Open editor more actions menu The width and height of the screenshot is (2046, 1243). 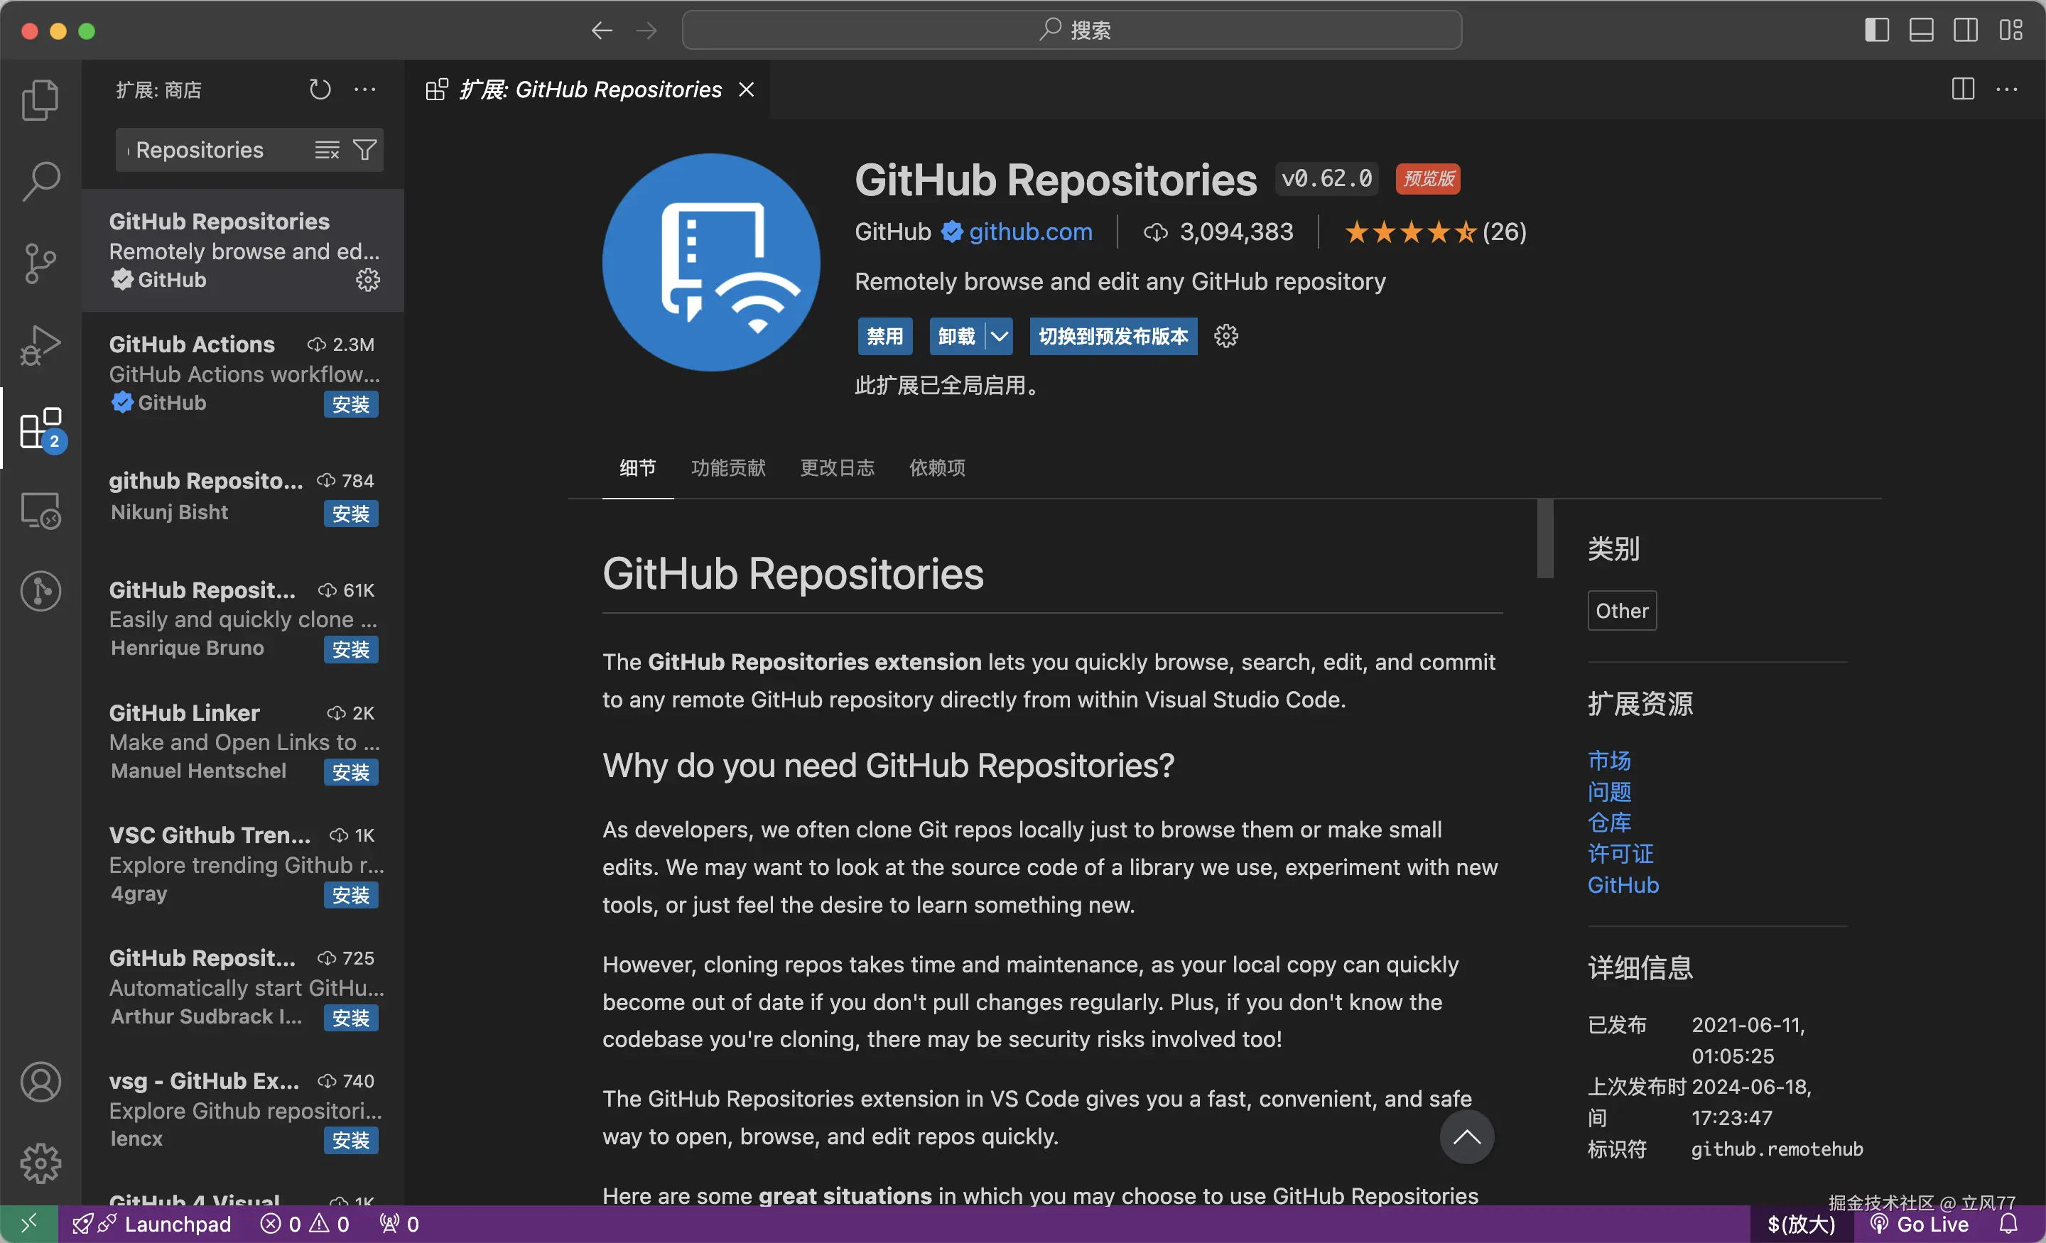(2006, 89)
